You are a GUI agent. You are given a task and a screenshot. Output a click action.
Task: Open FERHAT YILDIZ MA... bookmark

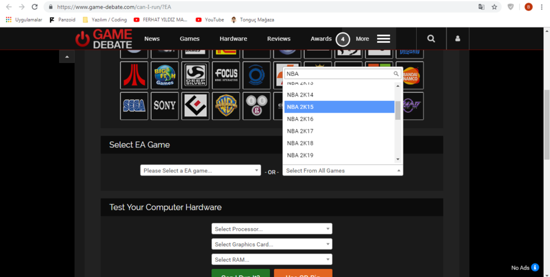coord(161,20)
